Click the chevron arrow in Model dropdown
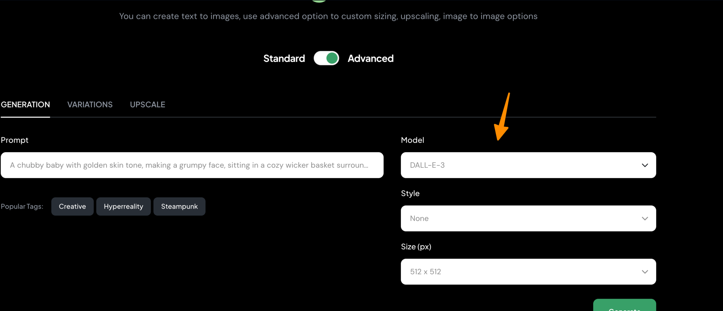The width and height of the screenshot is (723, 311). [x=645, y=165]
